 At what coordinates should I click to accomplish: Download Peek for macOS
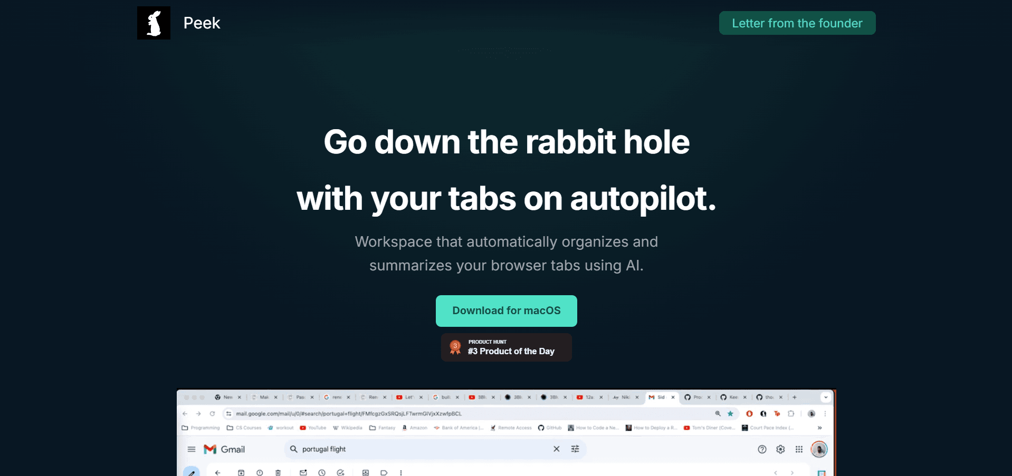[x=506, y=310]
